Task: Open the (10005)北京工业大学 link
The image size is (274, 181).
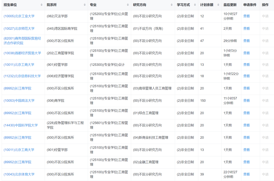Action: pyautogui.click(x=19, y=16)
